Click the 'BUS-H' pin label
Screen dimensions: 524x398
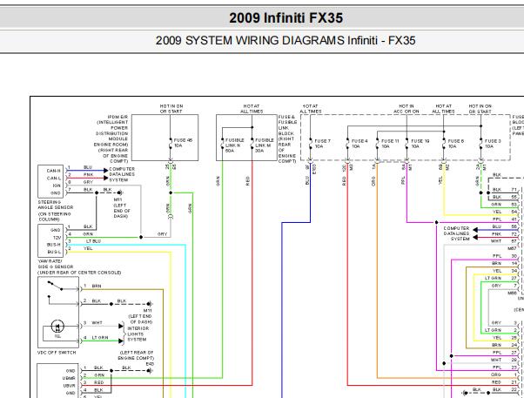(54, 245)
